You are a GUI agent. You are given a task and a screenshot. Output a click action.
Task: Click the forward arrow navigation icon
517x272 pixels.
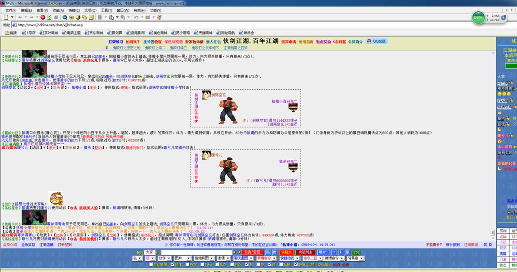(31, 17)
